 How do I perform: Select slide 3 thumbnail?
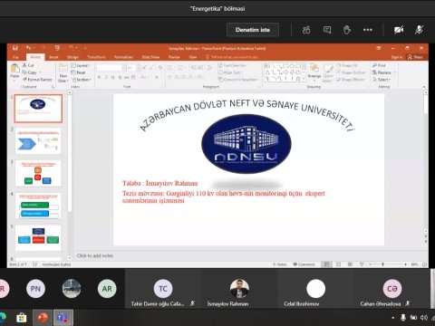38,173
